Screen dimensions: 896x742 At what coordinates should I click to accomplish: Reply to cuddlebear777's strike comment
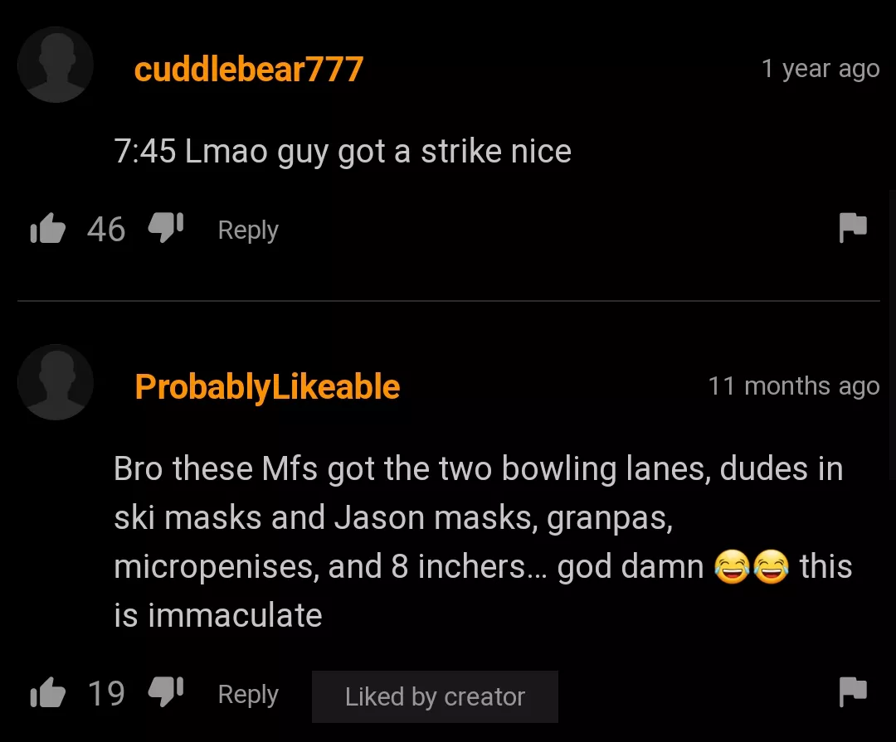pyautogui.click(x=248, y=230)
